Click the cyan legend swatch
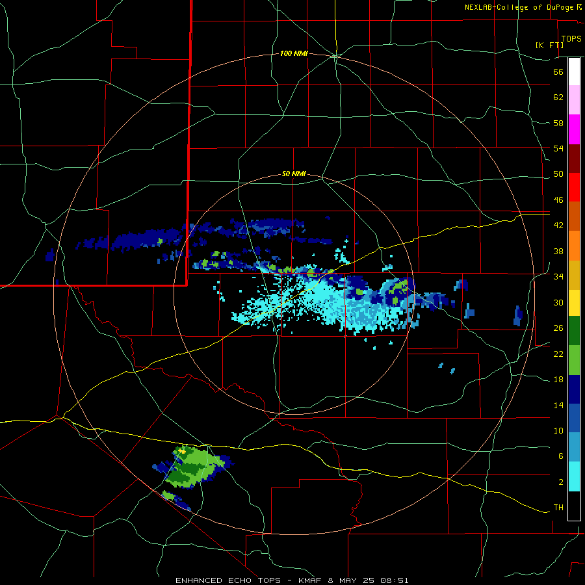 click(574, 476)
